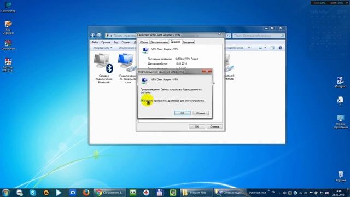The width and height of the screenshot is (350, 197).
Task: Click Отмена in the VPN adapter properties window
Action: click(214, 126)
